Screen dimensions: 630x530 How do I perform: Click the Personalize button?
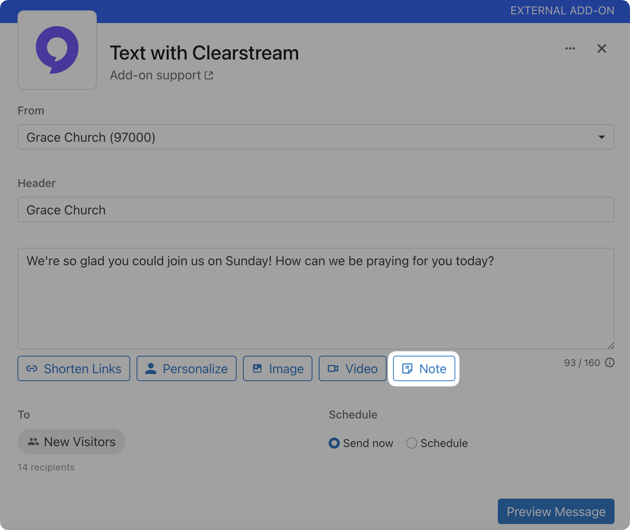point(187,369)
